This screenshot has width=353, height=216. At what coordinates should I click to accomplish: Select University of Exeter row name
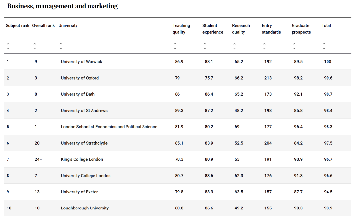[x=79, y=192]
